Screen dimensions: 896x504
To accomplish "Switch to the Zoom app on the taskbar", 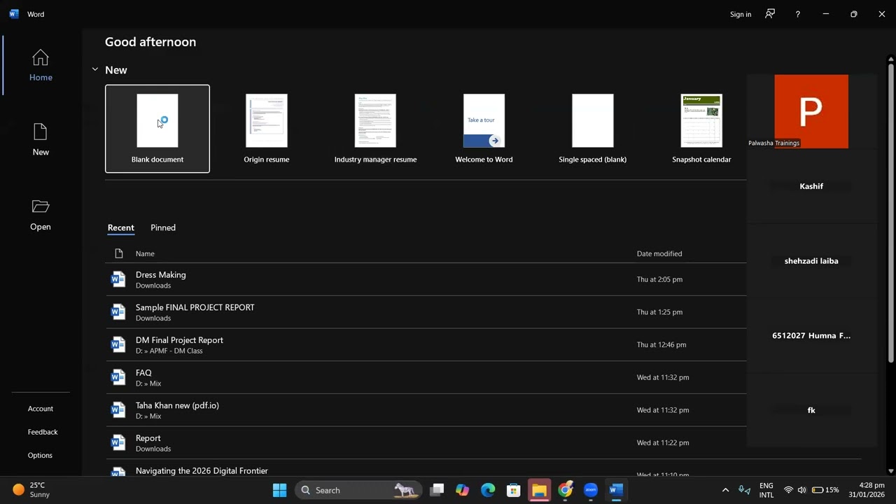I will (590, 490).
